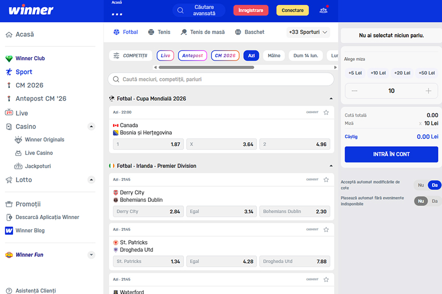Click the Înregistrare button
442x294 pixels.
pos(251,10)
